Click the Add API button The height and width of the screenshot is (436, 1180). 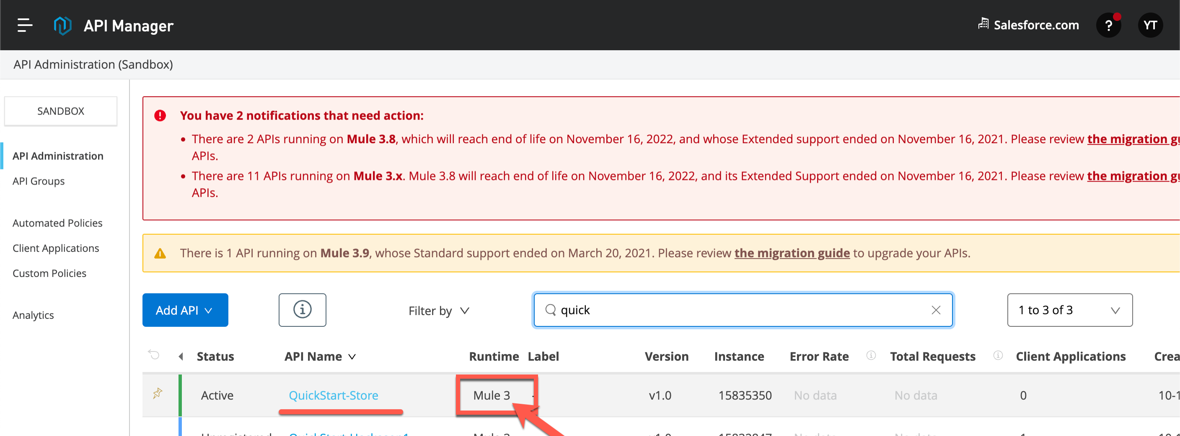[185, 310]
